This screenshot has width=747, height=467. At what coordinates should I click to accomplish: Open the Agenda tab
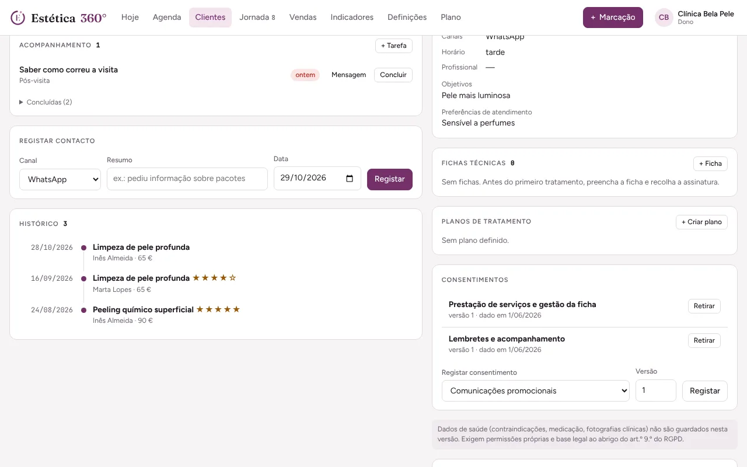coord(167,18)
